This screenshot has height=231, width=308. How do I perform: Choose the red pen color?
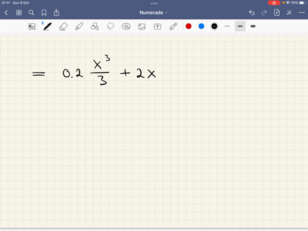(x=189, y=26)
